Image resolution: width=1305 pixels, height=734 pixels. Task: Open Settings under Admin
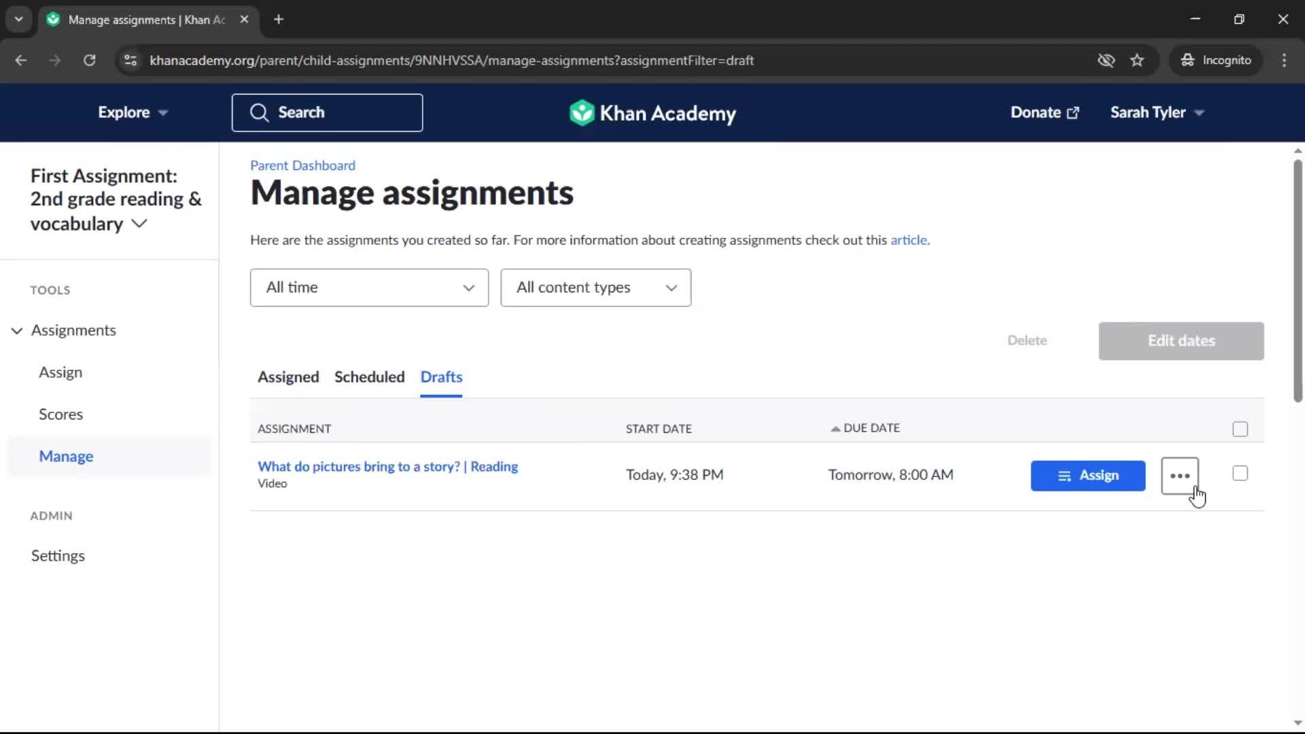pos(58,556)
